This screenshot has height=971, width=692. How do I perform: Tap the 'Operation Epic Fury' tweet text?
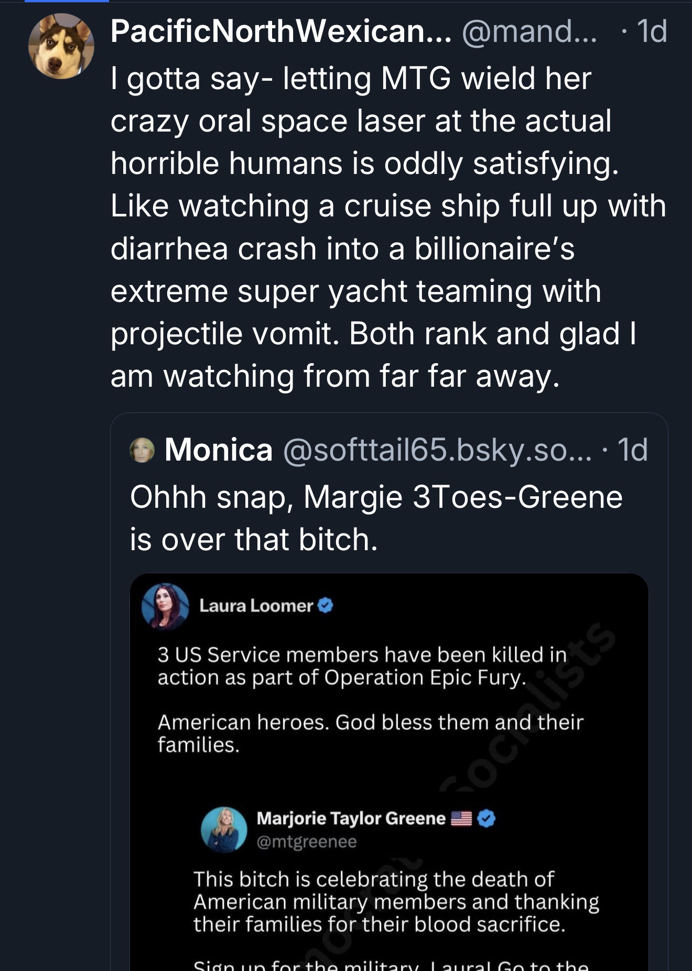tap(362, 666)
